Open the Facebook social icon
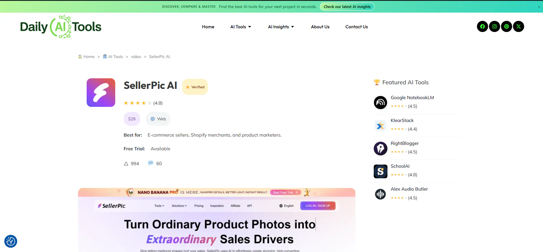Screen dimensions: 543x252 click(x=482, y=27)
